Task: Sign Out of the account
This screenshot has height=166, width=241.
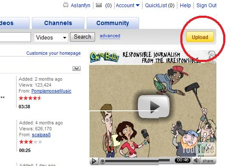Action: [x=206, y=6]
